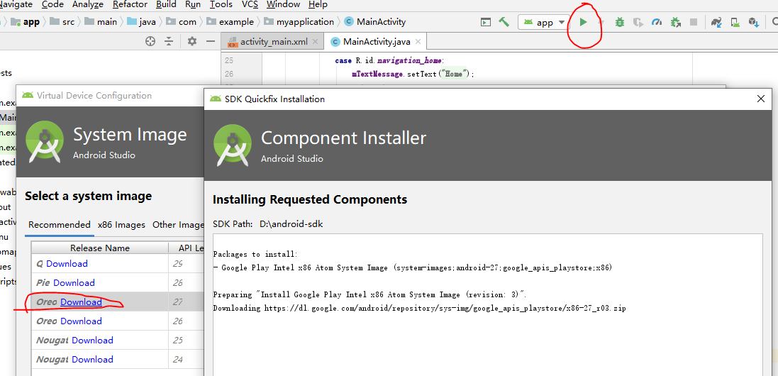Viewport: 778px width, 376px height.
Task: Select the Recommended system image tab
Action: point(60,225)
